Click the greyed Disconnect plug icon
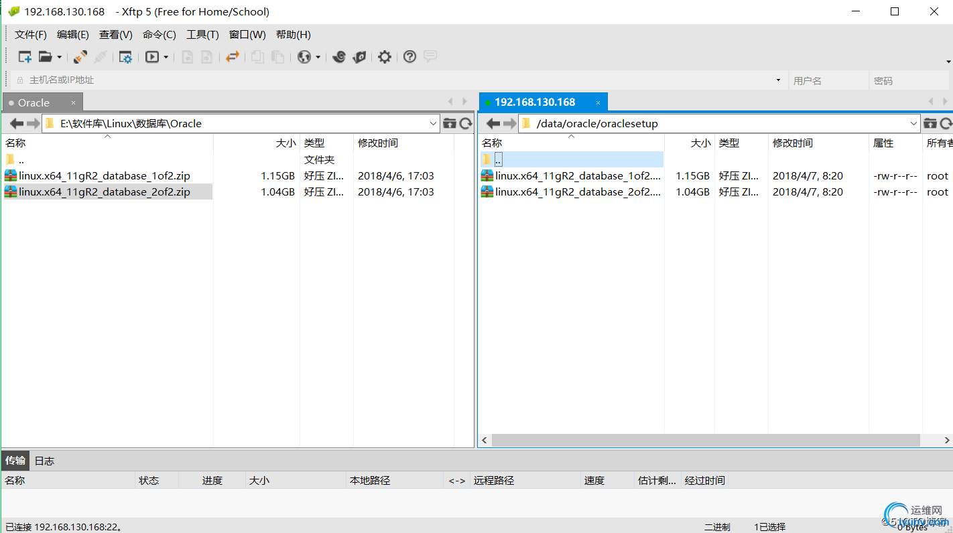This screenshot has width=953, height=533. [x=101, y=57]
